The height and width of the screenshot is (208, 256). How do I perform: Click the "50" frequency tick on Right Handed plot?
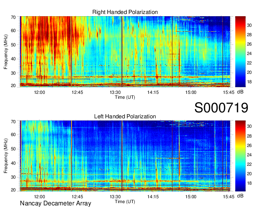coord(13,45)
